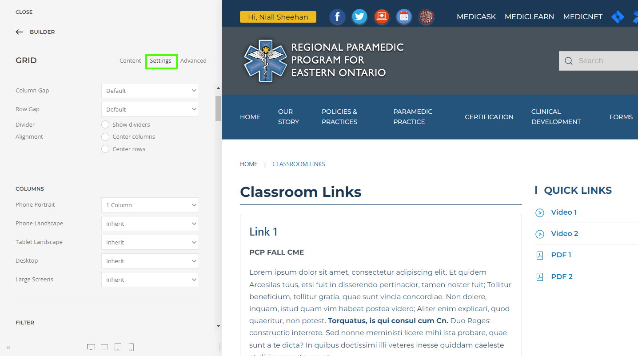Open the Row Gap dropdown
The height and width of the screenshot is (356, 638).
tap(150, 109)
